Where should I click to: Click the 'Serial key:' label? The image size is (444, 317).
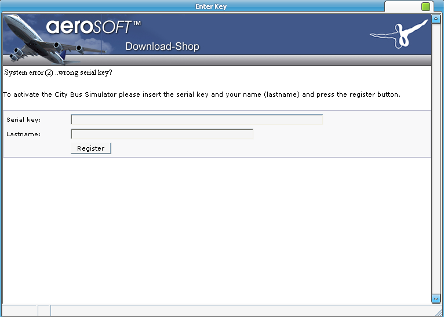(x=24, y=120)
